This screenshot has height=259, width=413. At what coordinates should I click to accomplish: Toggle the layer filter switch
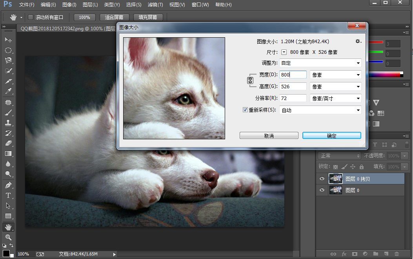407,144
